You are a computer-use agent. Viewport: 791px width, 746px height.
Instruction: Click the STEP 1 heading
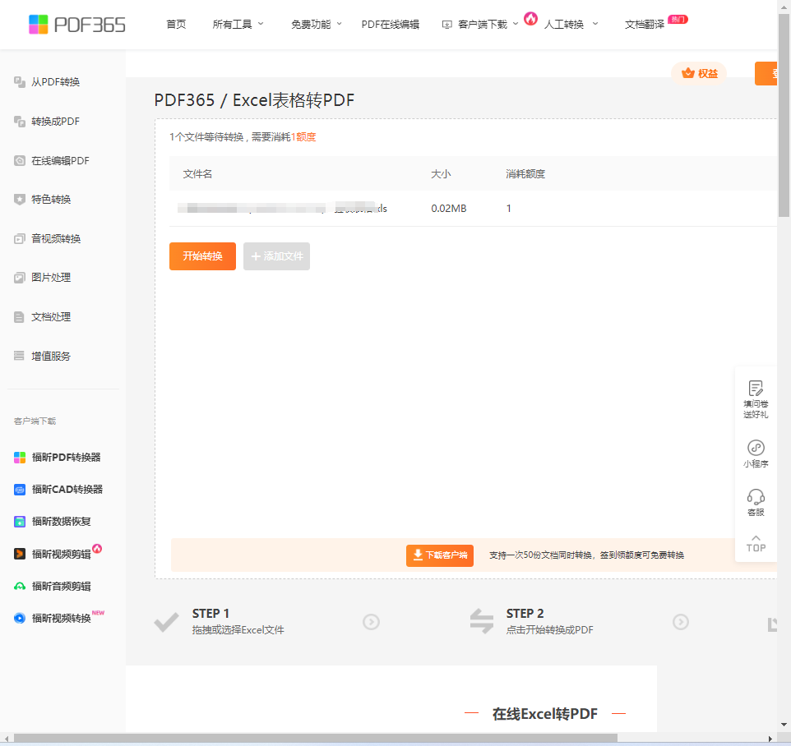pos(210,614)
